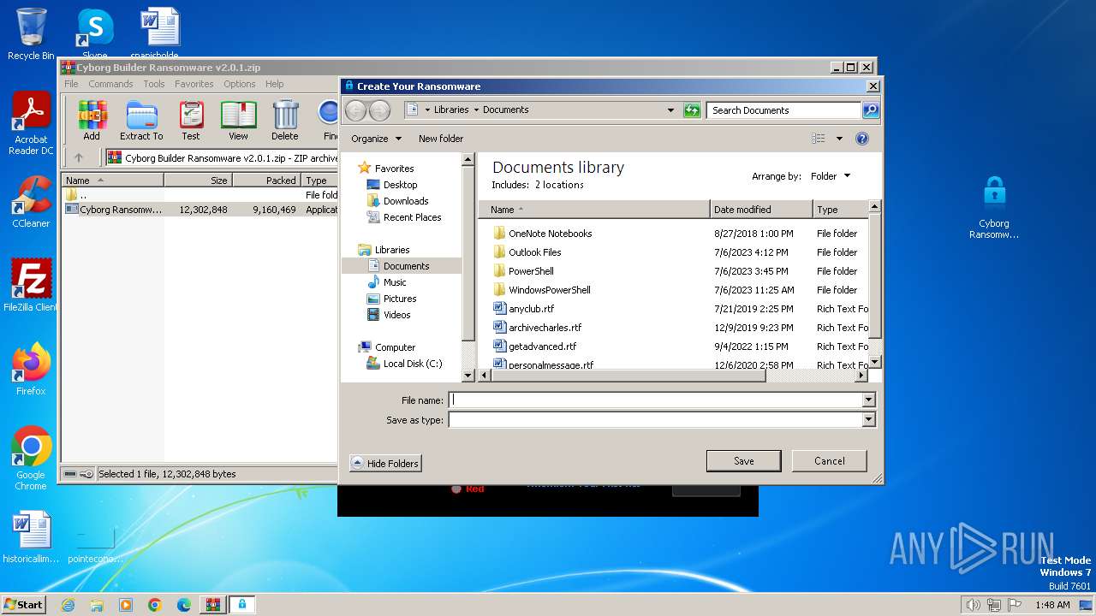This screenshot has width=1096, height=616.
Task: Select Cyborg Ransomware desktop shortcut
Action: 994,207
